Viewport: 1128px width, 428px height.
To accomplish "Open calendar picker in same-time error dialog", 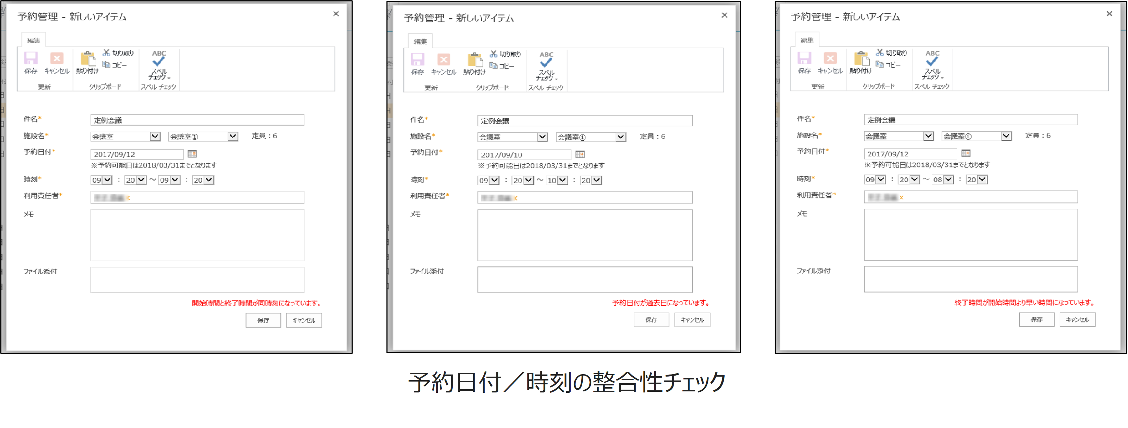I will (192, 153).
